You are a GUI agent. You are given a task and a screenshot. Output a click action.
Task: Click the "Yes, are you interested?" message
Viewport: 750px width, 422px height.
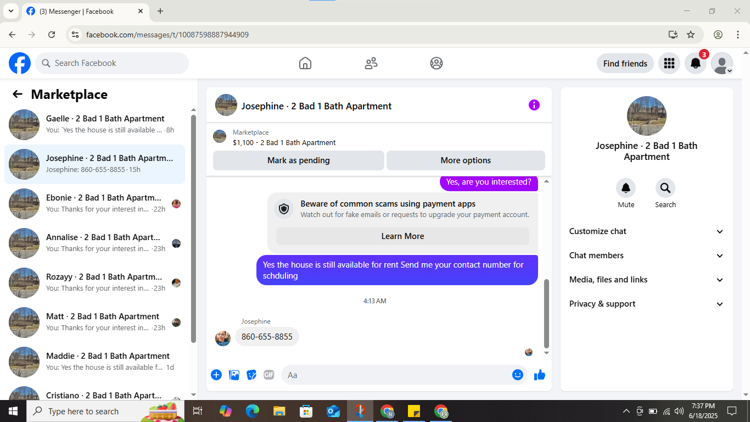[x=489, y=184]
